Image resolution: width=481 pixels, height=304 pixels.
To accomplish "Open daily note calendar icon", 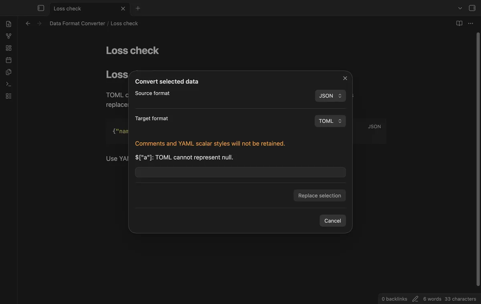I will click(x=8, y=60).
